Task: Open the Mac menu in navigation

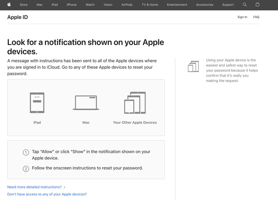Action: point(39,5)
